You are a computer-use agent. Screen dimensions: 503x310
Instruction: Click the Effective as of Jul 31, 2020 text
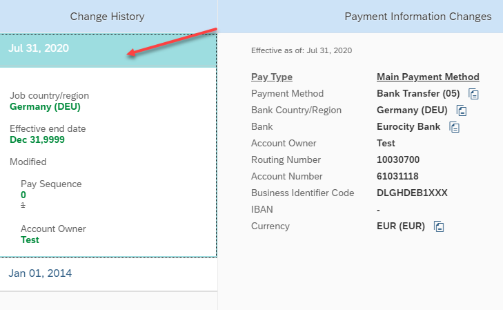click(x=302, y=50)
